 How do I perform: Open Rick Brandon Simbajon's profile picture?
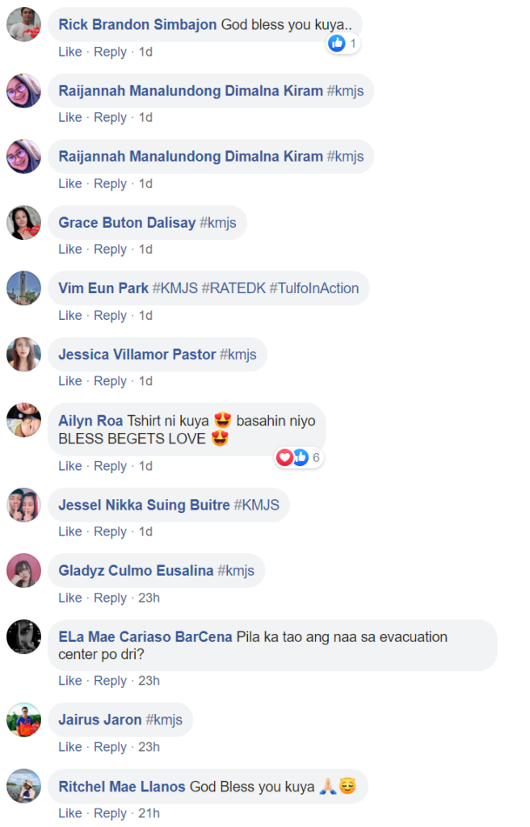23,25
